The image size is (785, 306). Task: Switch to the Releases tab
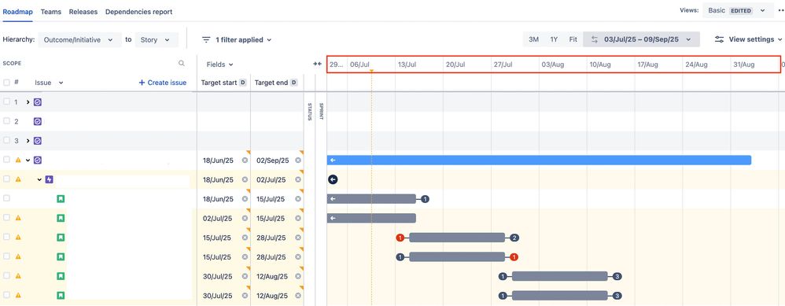[x=83, y=12]
